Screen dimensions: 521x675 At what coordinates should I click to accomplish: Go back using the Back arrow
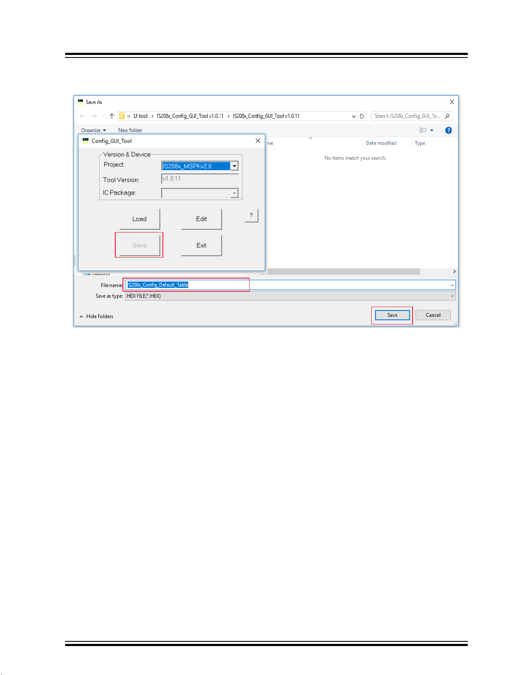click(x=82, y=116)
